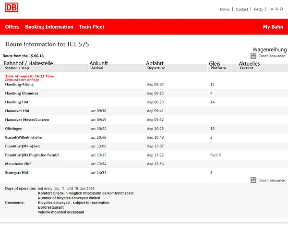Click the DB logo icon
The image size is (288, 226).
(x=12, y=8)
